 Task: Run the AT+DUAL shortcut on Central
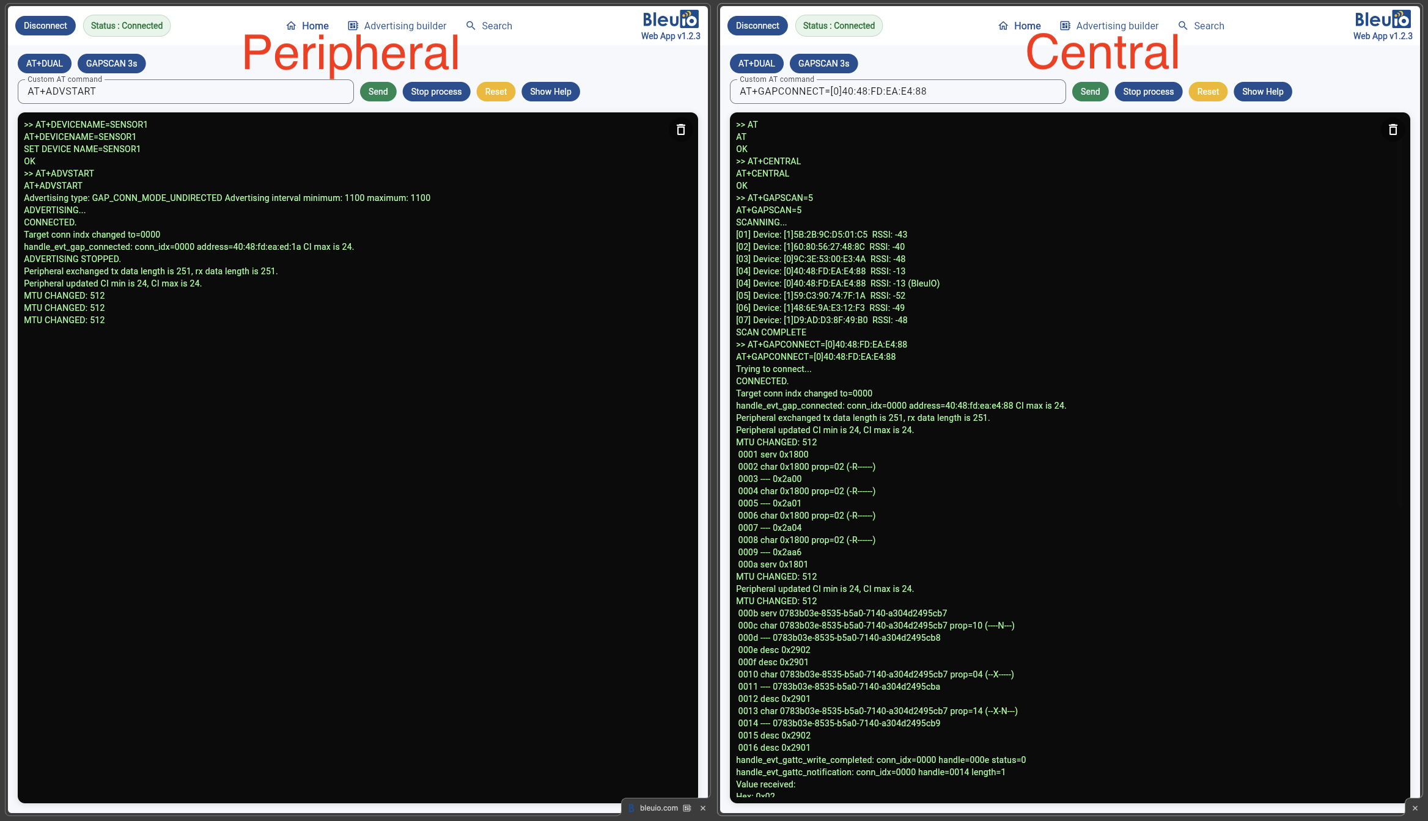[757, 63]
